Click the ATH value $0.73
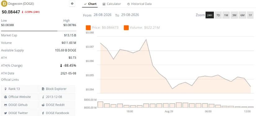256x116 pixels. point(73,58)
